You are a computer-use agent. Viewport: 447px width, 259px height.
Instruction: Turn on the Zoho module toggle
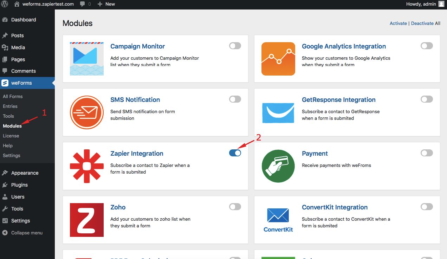pos(235,207)
